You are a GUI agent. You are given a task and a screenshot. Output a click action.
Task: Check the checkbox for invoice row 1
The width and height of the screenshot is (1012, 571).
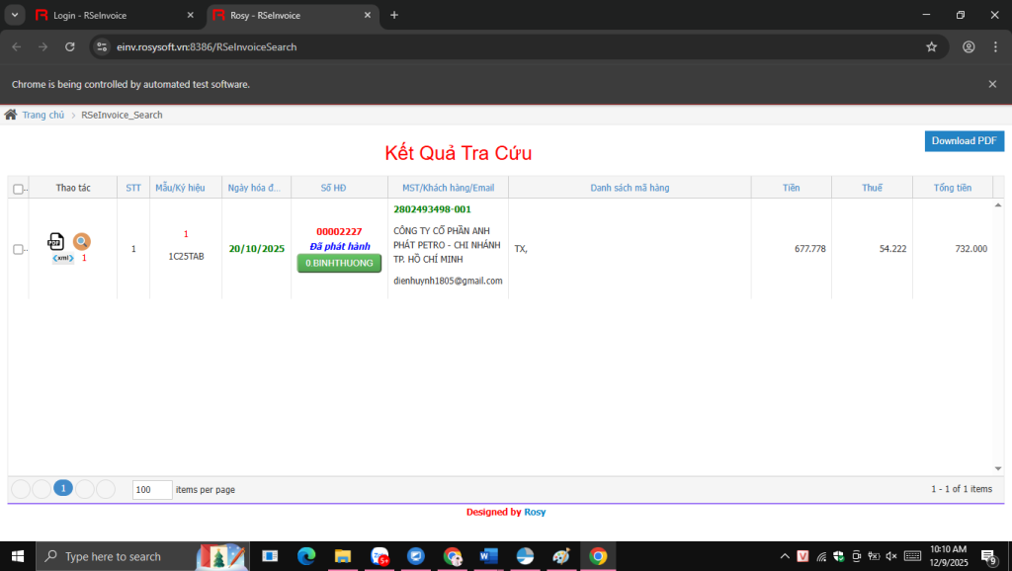point(18,250)
